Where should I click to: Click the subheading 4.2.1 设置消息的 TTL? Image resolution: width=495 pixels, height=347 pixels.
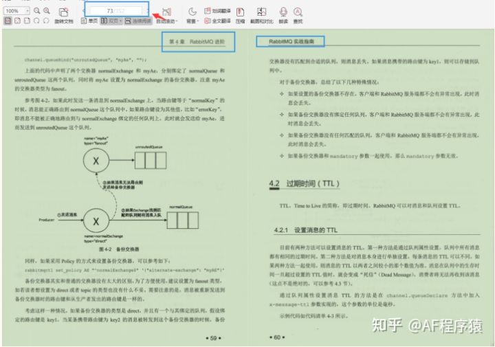pyautogui.click(x=305, y=230)
